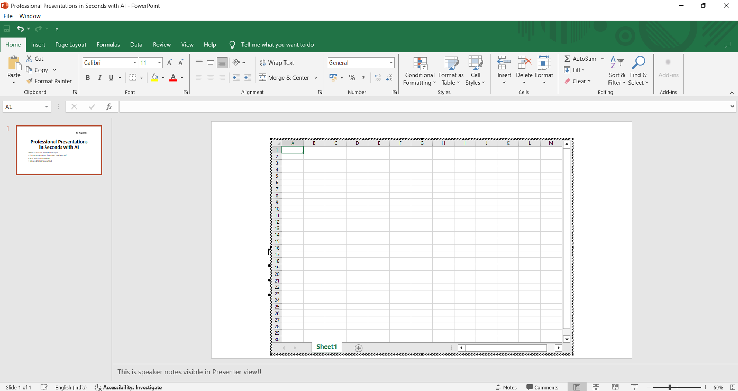The height and width of the screenshot is (391, 738).
Task: Click the Save icon in quick access toolbar
Action: 7,29
